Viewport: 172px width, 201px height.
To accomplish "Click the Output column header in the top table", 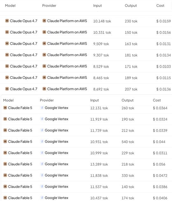I will click(x=131, y=5).
